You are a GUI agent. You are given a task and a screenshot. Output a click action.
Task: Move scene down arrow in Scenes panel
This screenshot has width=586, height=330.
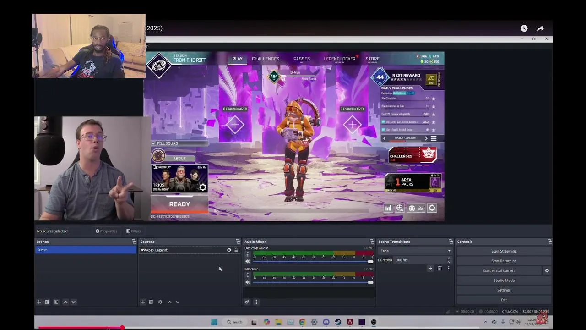[x=73, y=302]
